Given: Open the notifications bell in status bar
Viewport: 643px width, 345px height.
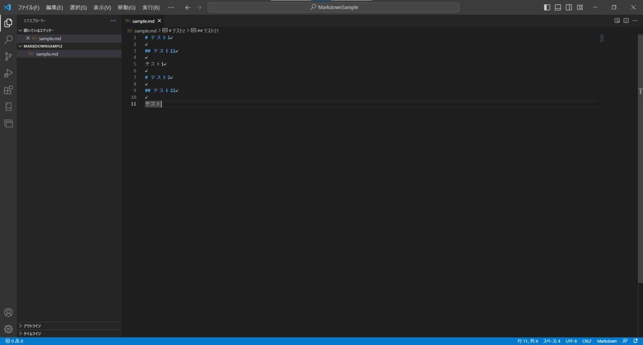Looking at the screenshot, I should tap(635, 341).
